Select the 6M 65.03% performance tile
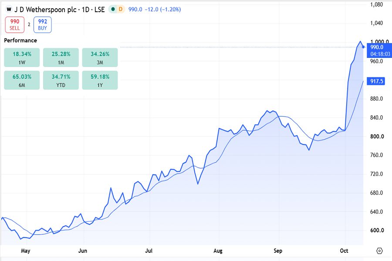Image resolution: width=392 pixels, height=261 pixels. [22, 80]
